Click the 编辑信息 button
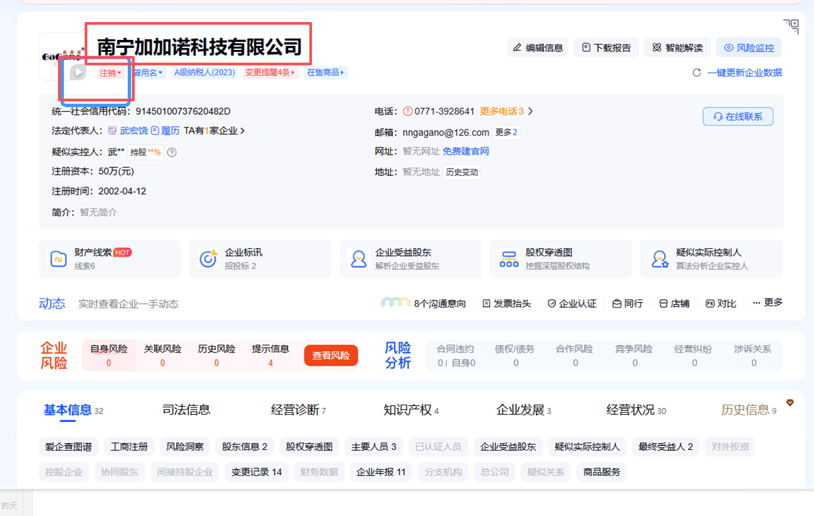Viewport: 814px width, 516px height. pos(537,47)
